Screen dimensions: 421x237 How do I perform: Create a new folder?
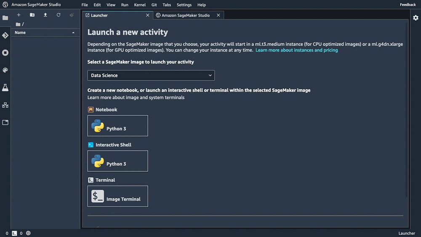32,15
